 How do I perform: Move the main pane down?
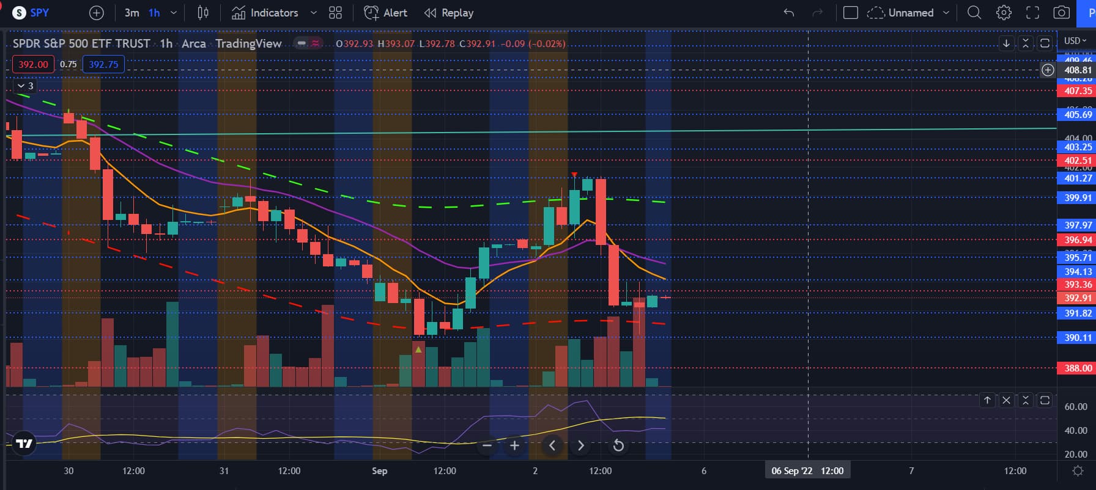[1006, 43]
